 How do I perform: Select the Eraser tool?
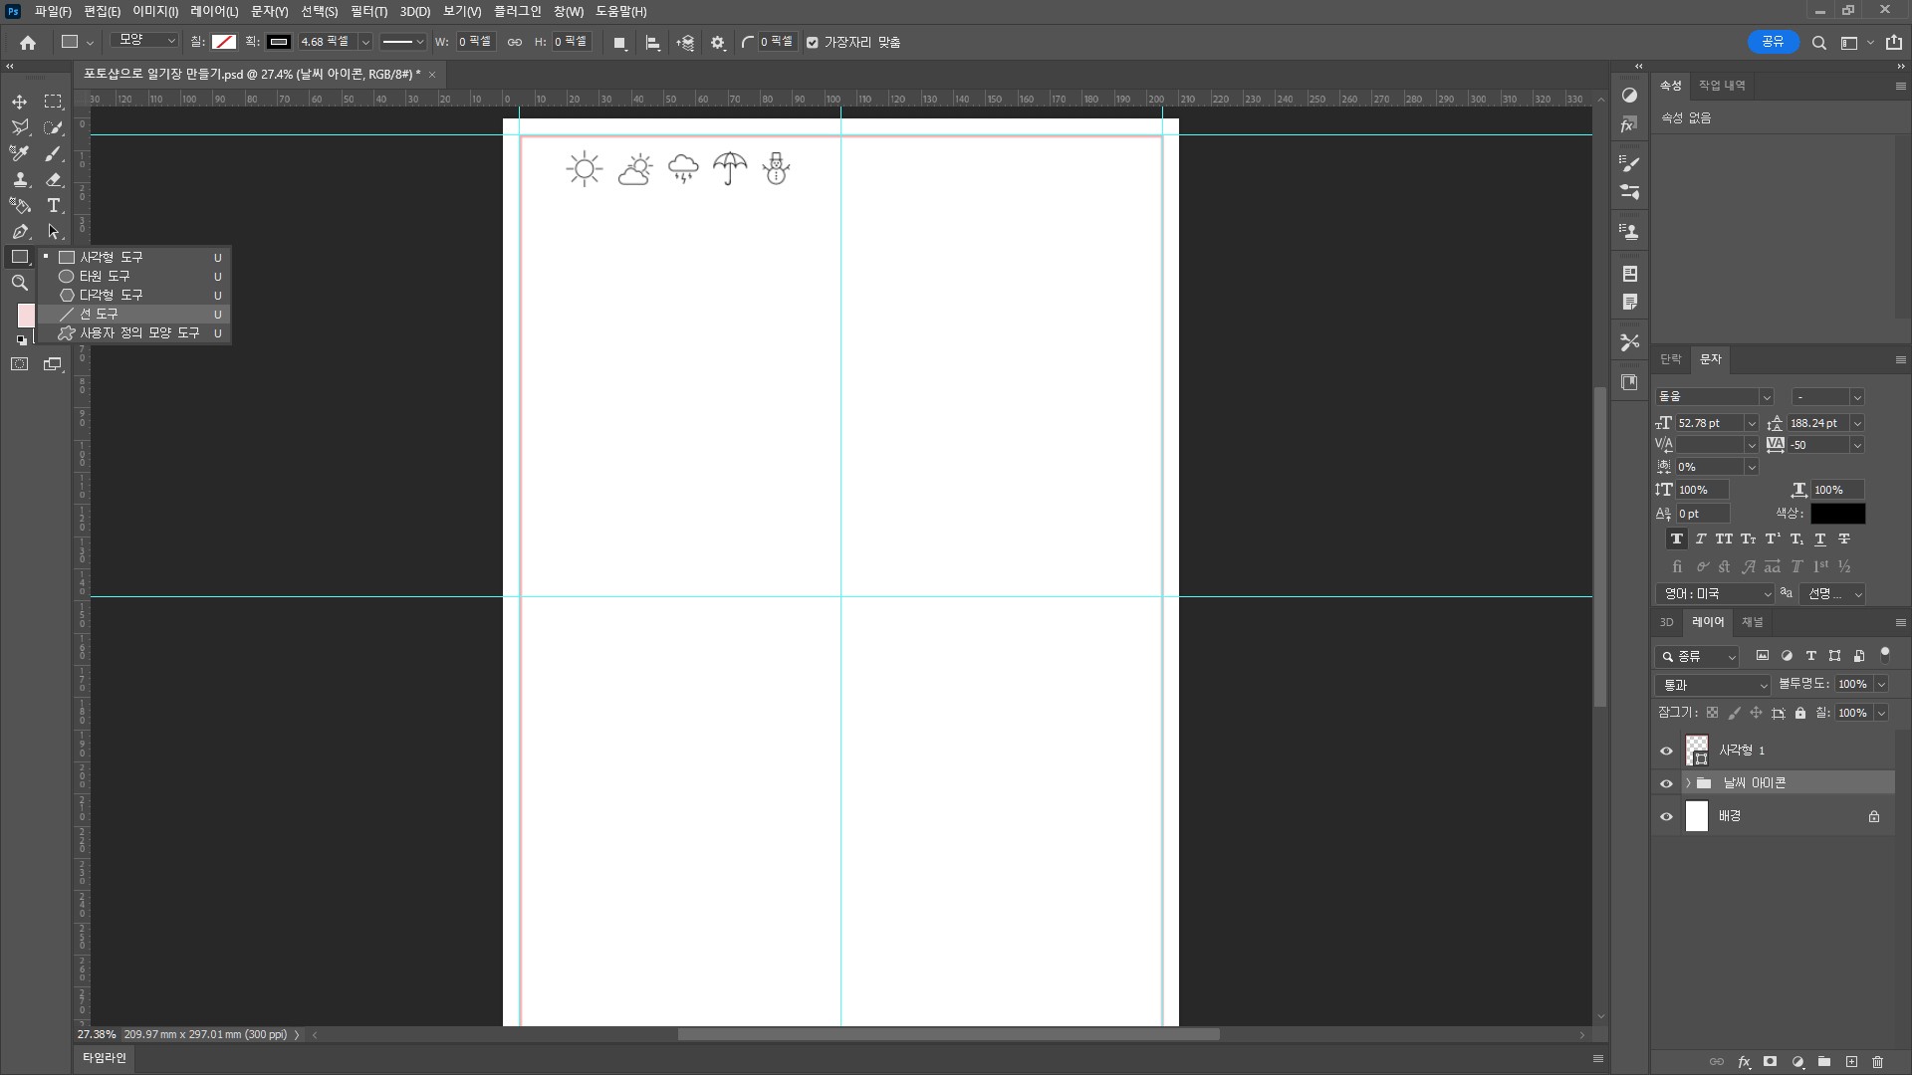(54, 179)
